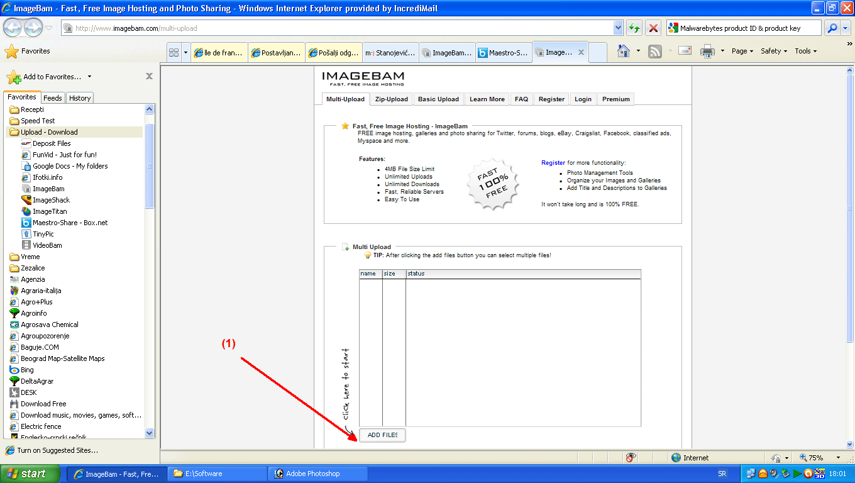Image resolution: width=855 pixels, height=483 pixels.
Task: Click the ADD FILES button
Action: tap(382, 435)
